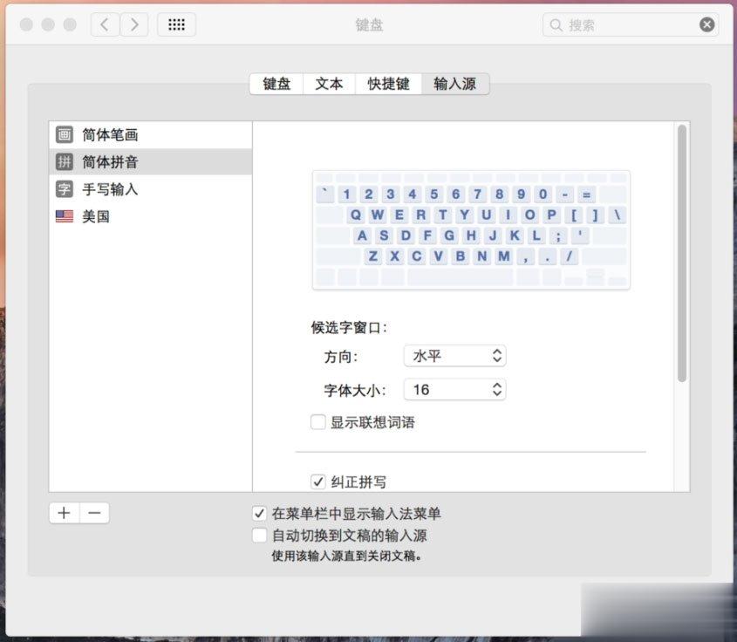
Task: Uncheck 在菜单栏中显示输入法菜单
Action: tap(259, 513)
